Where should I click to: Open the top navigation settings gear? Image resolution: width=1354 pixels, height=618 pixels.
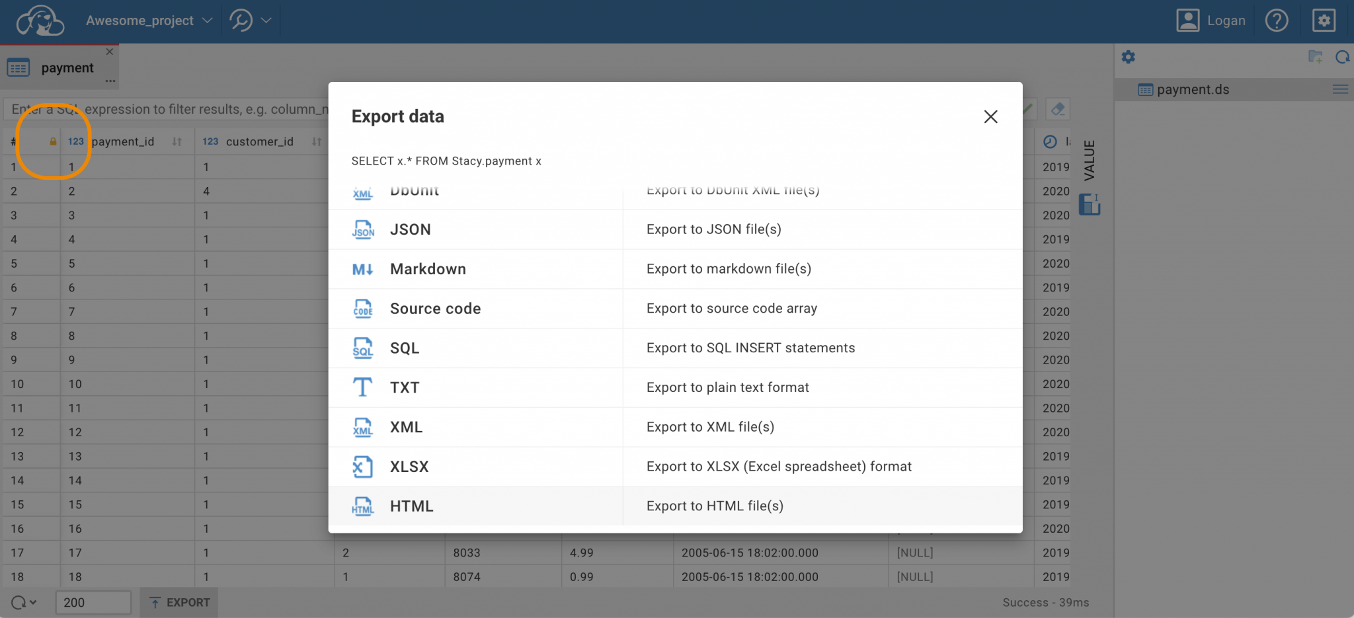[x=1324, y=20]
